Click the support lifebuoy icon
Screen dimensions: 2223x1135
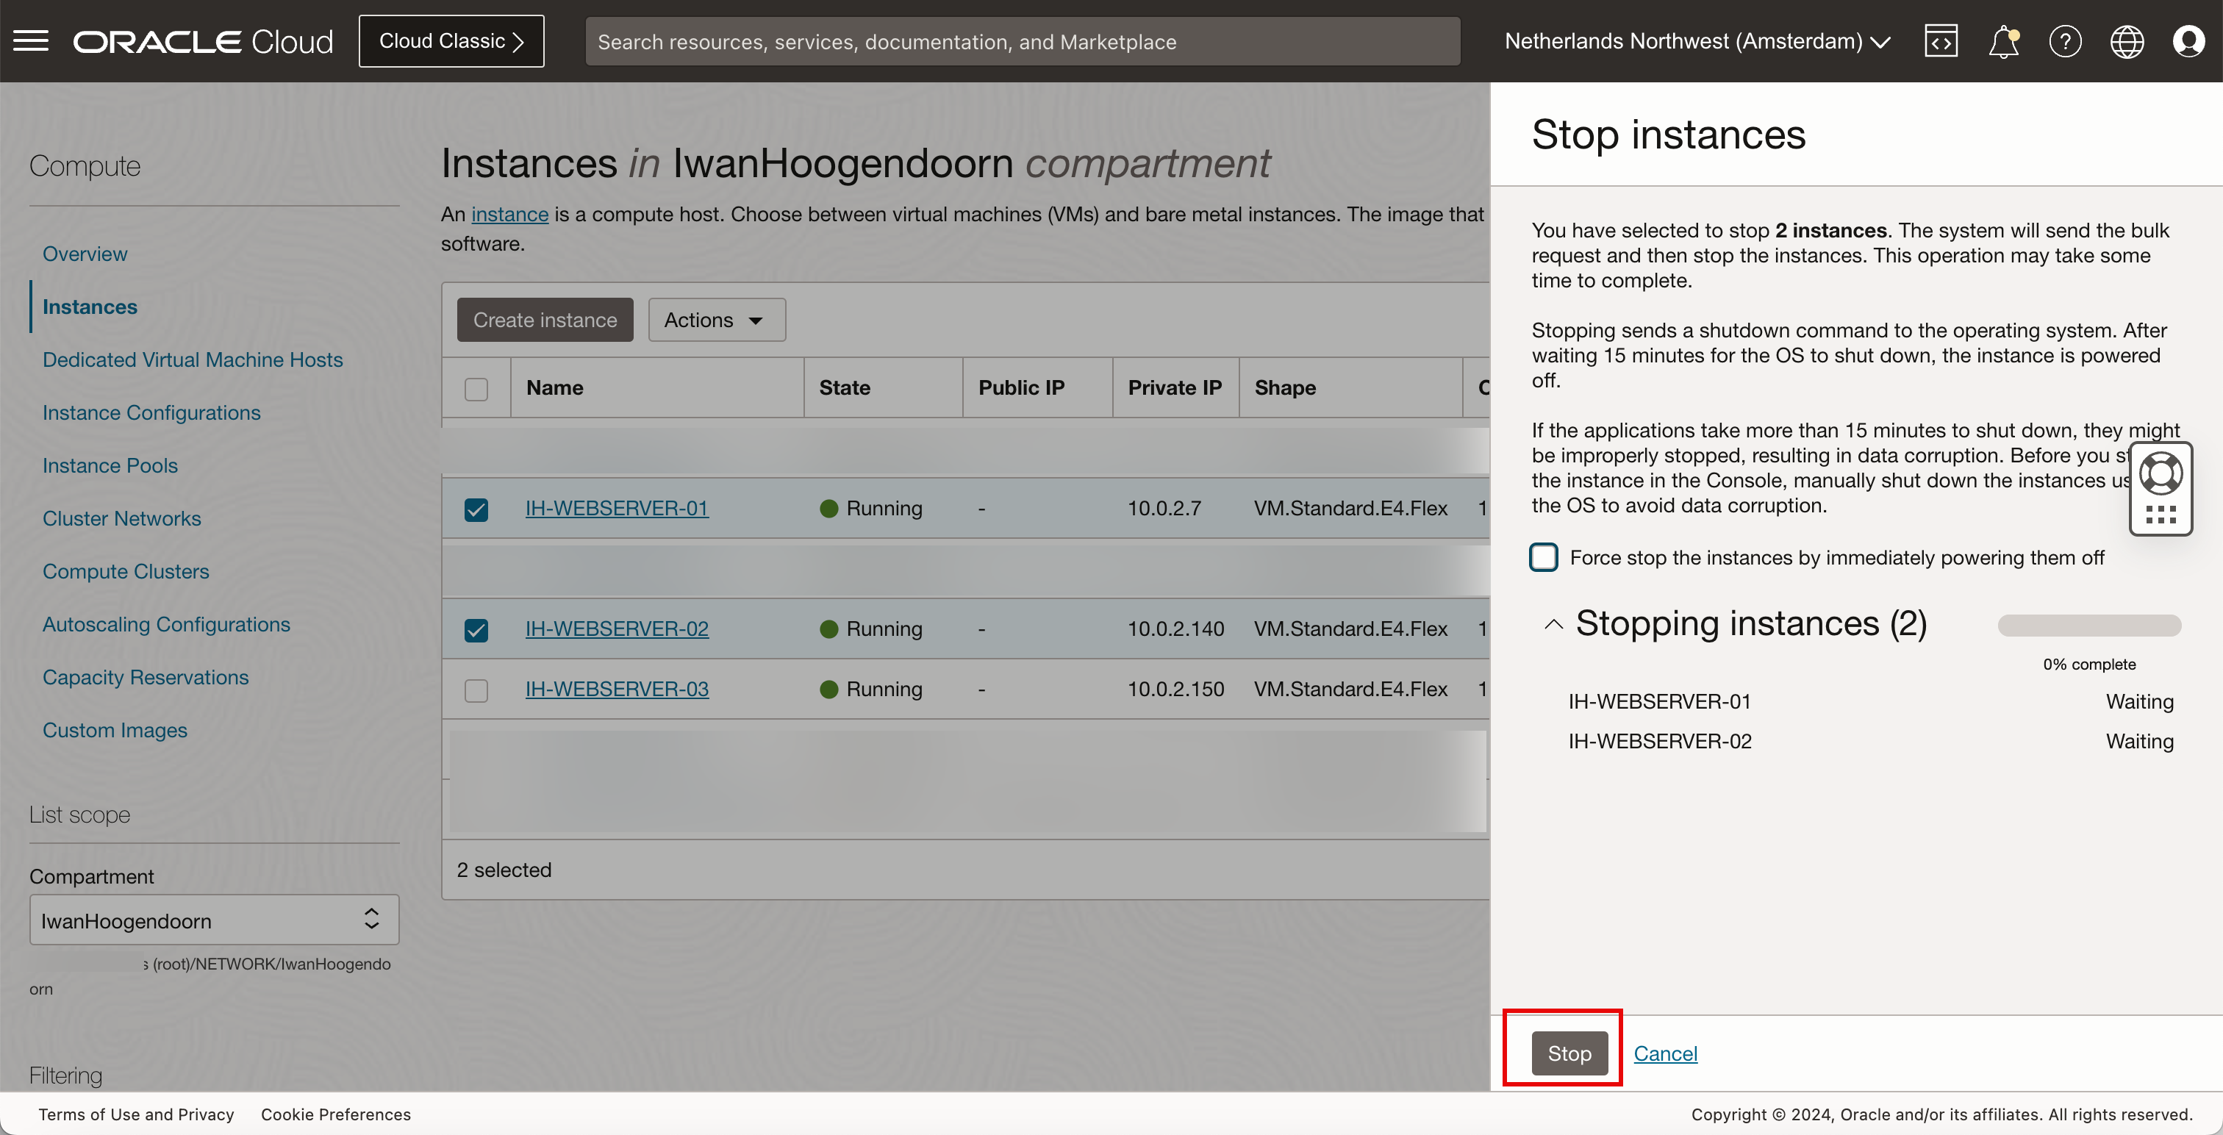point(2161,473)
